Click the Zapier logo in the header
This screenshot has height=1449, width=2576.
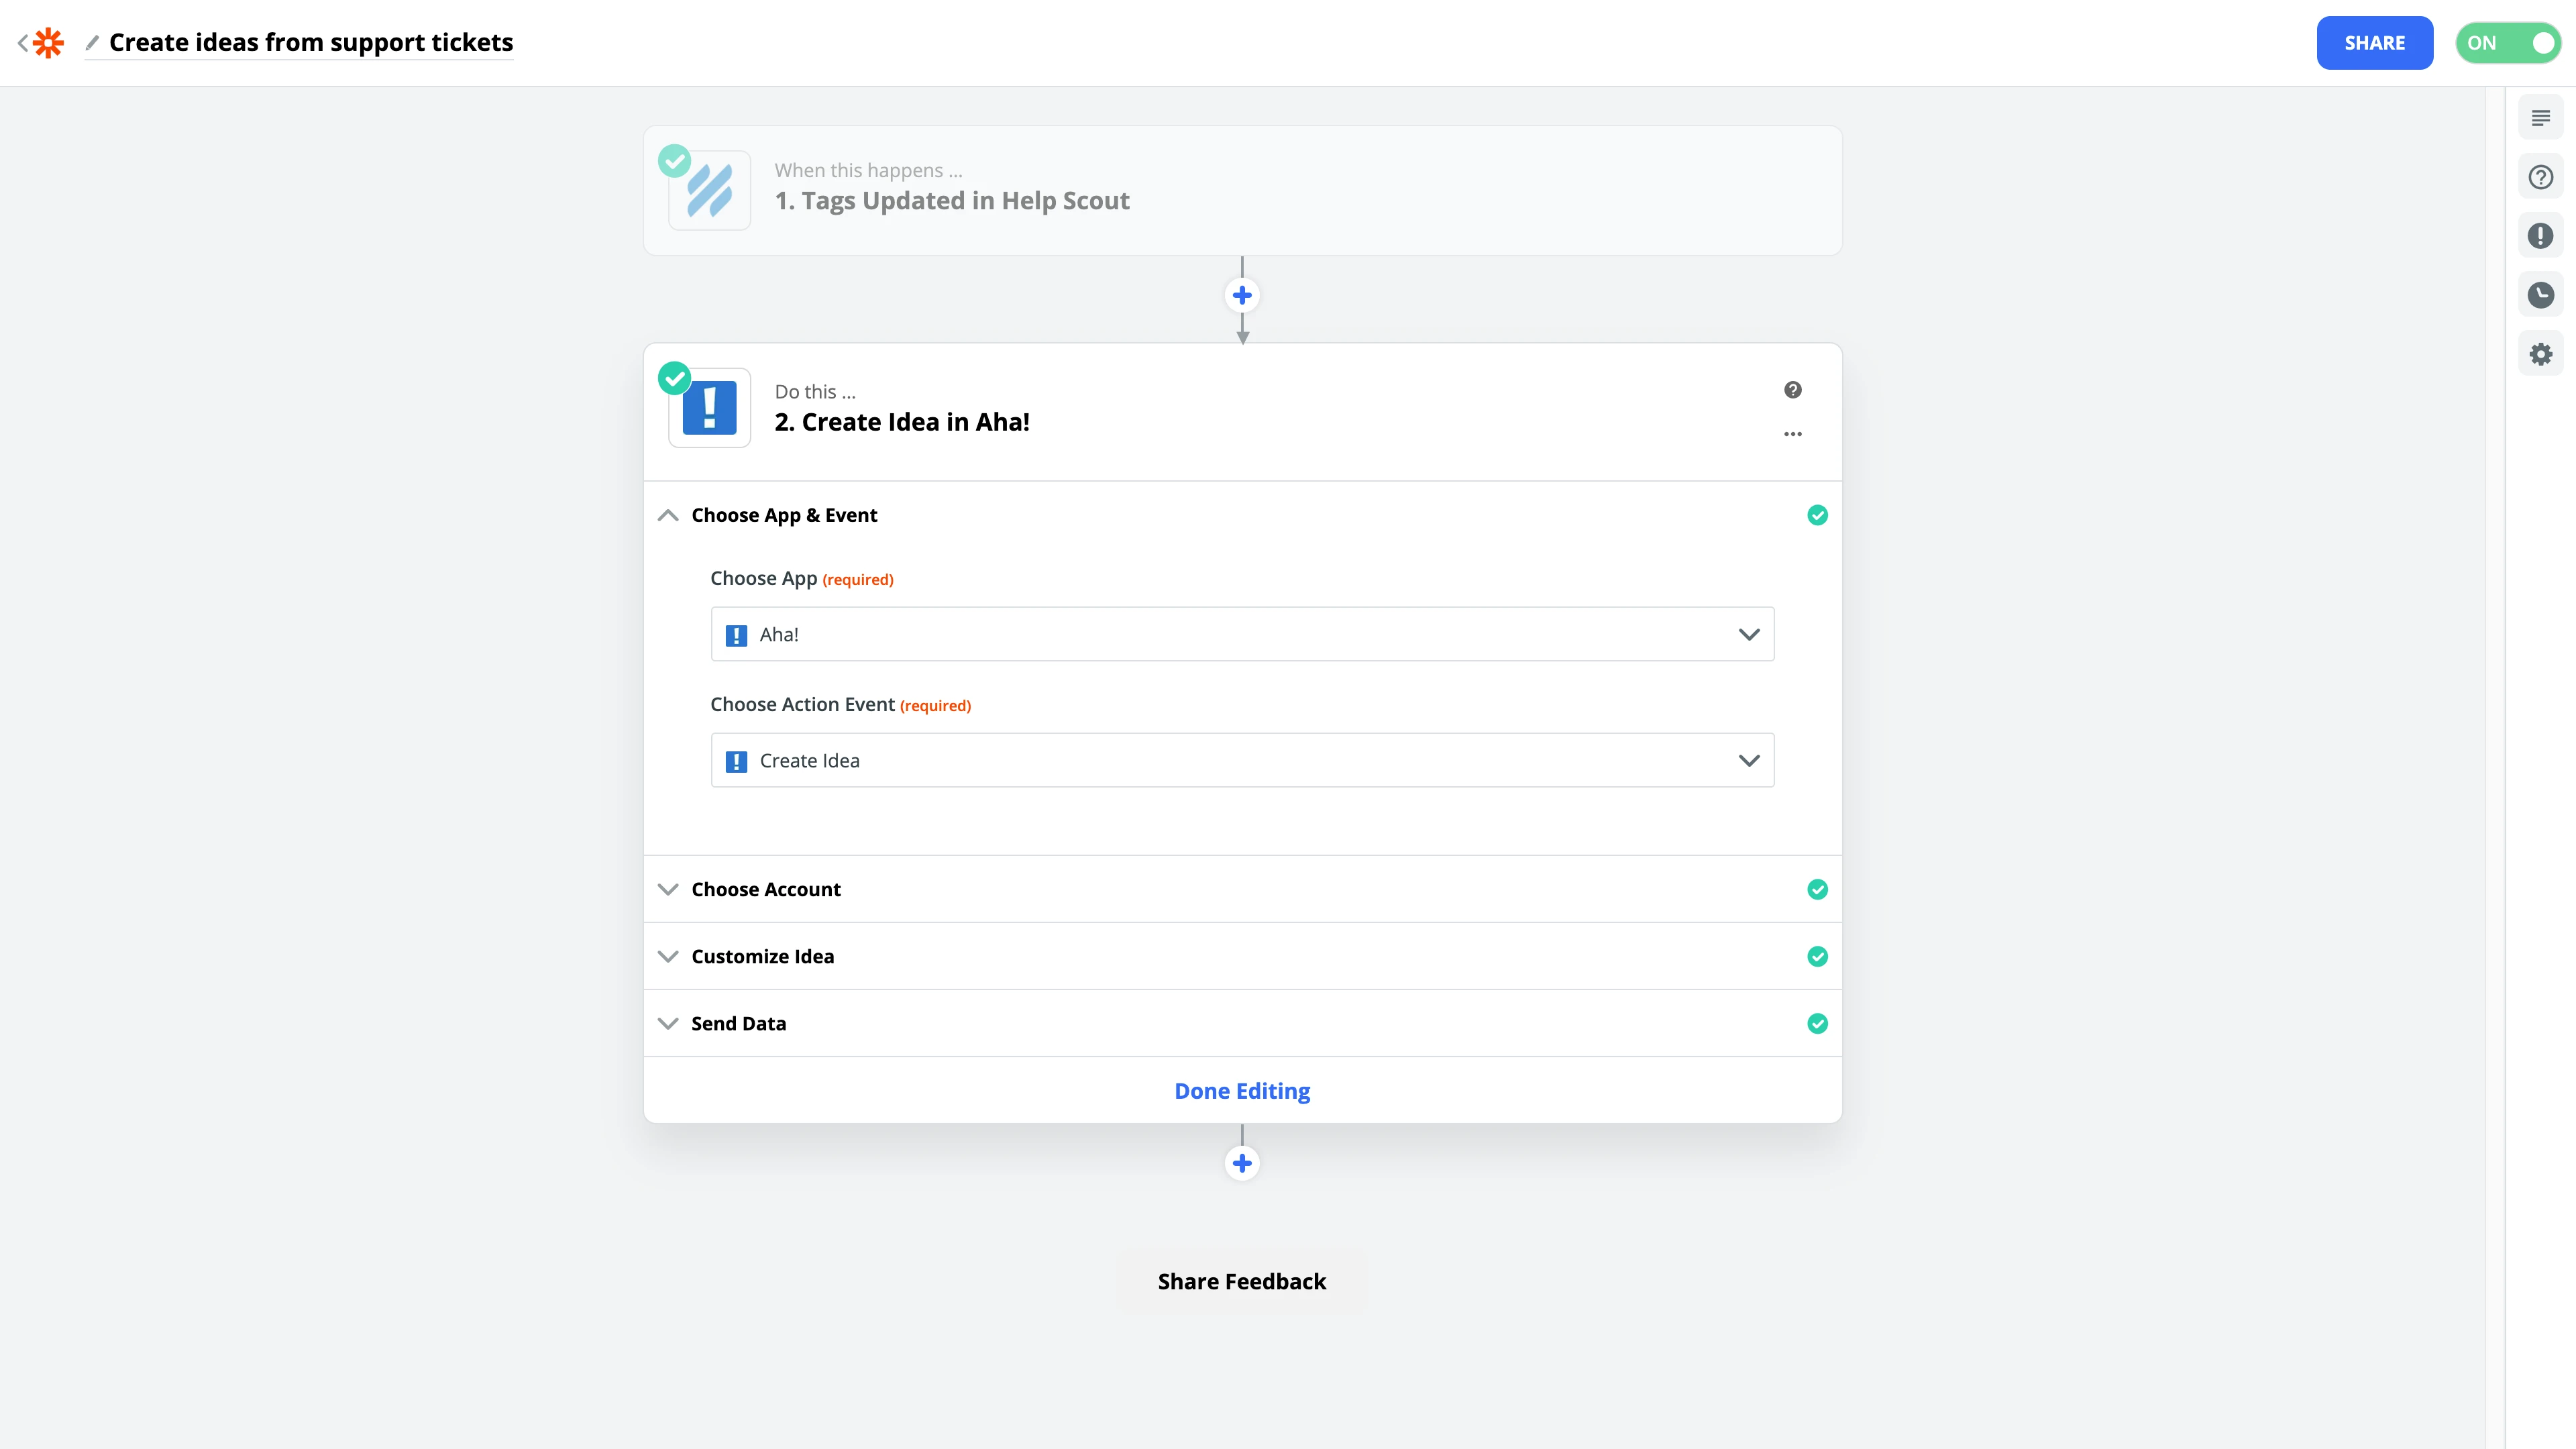[47, 42]
